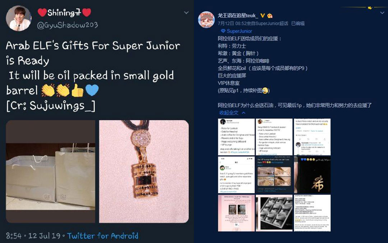Screen dimensions: 388x243
Task: Open 龙王语在追星teuk_ username
Action: 238,15
